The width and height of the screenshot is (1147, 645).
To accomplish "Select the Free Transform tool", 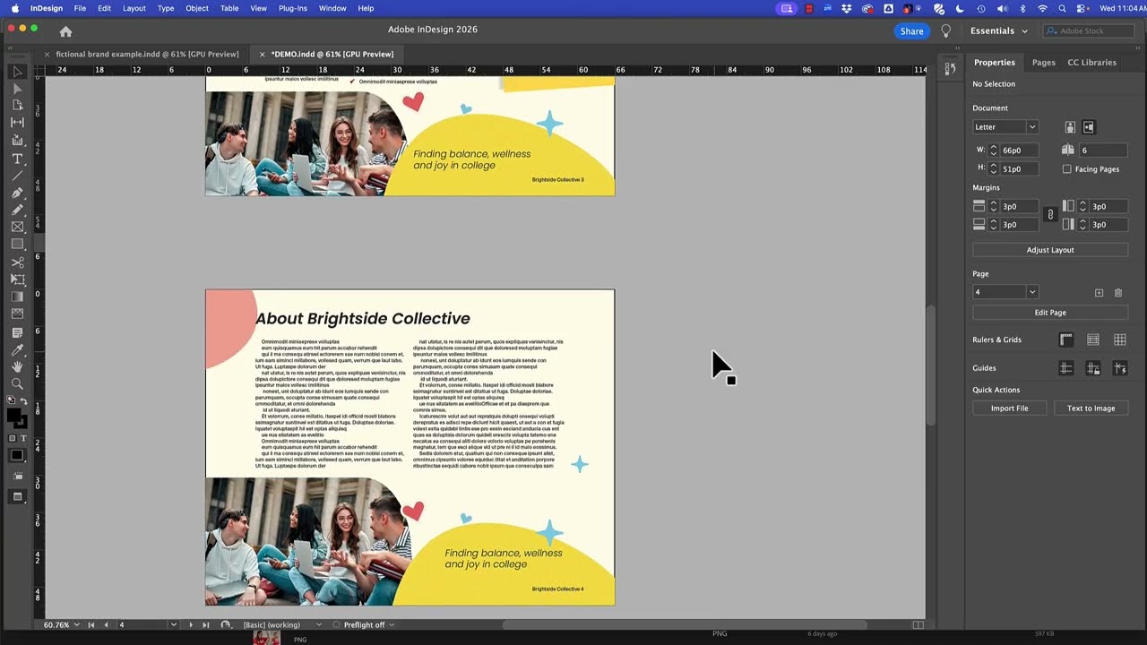I will pyautogui.click(x=17, y=279).
